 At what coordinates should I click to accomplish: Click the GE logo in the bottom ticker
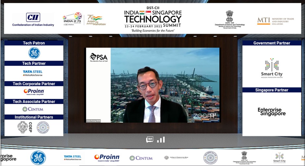pyautogui.click(x=38, y=158)
